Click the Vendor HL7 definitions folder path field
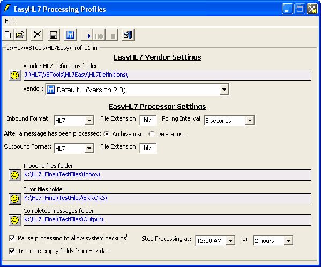Image resolution: width=321 pixels, height=267 pixels. pyautogui.click(x=167, y=75)
